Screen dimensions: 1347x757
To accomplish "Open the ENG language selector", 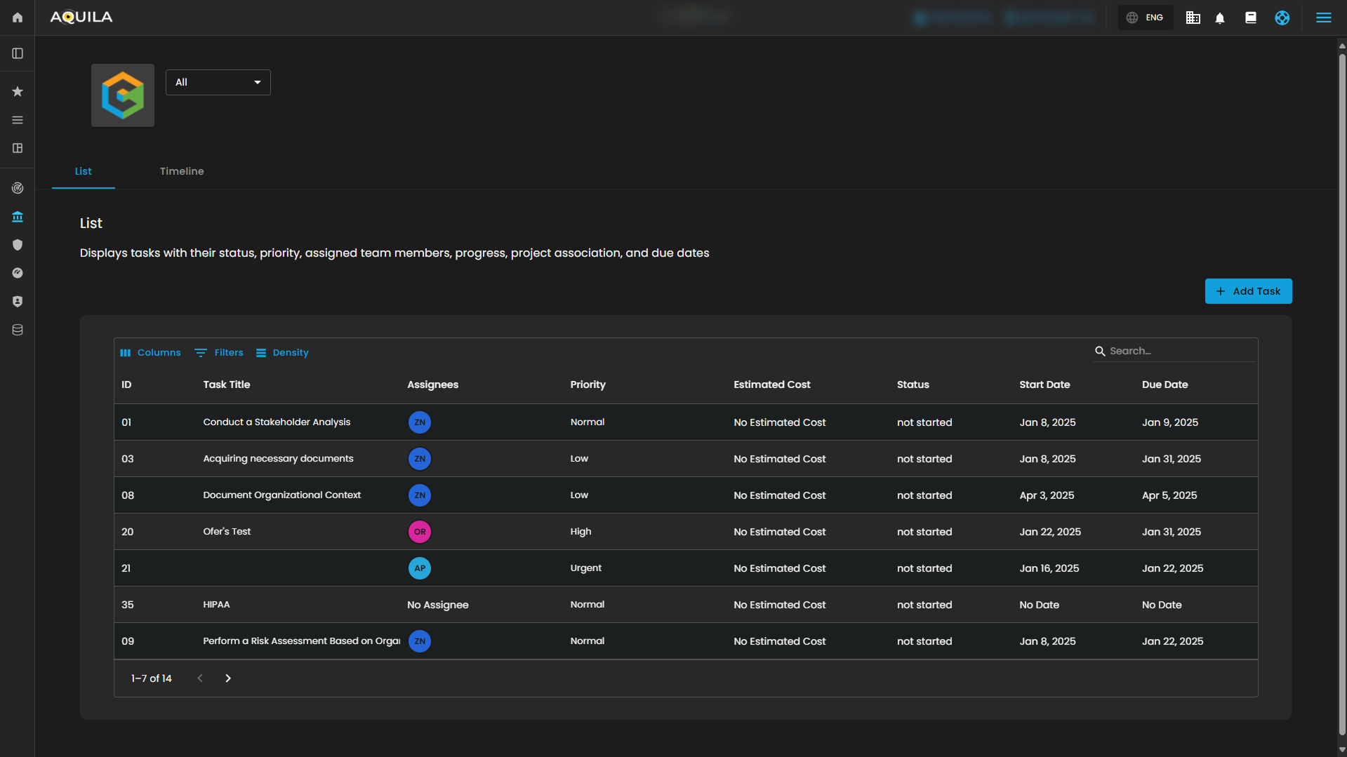I will (x=1146, y=18).
